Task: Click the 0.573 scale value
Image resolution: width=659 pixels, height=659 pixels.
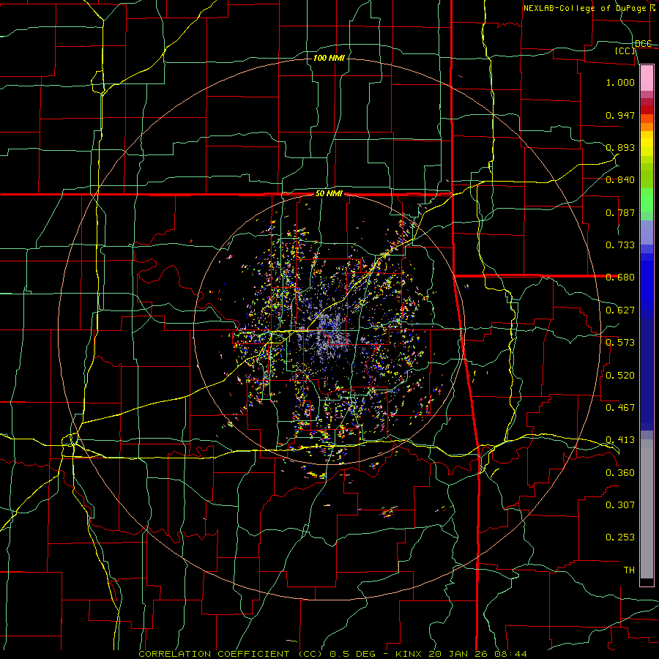Action: pos(620,343)
